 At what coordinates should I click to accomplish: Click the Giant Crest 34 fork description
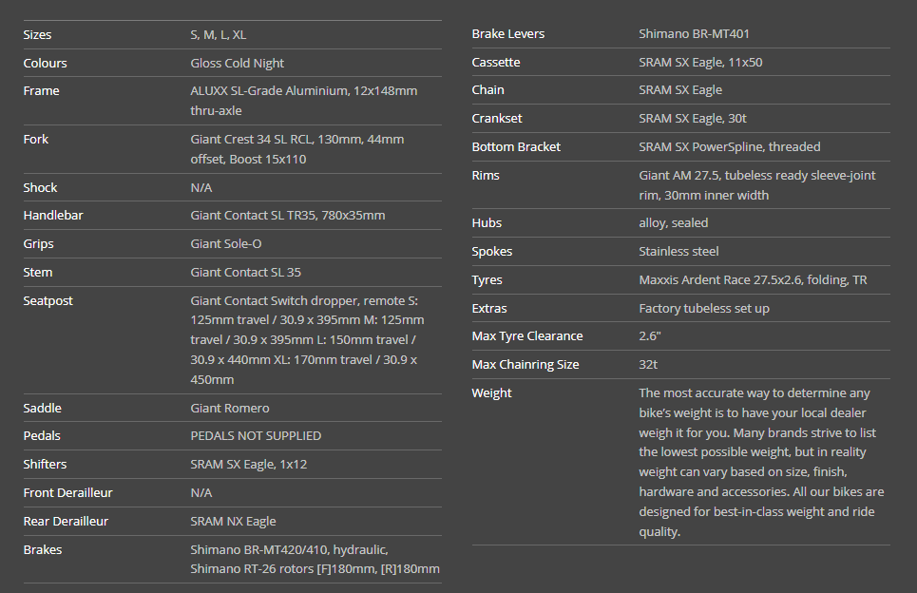(x=296, y=149)
